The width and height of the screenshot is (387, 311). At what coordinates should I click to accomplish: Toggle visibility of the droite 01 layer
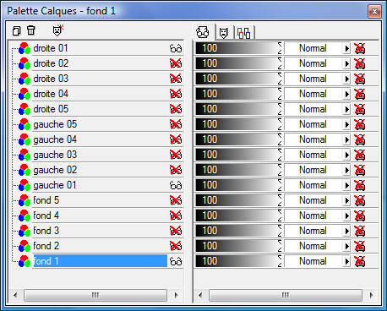pos(176,48)
